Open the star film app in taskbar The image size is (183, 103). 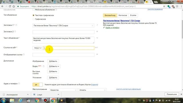(x=61, y=100)
